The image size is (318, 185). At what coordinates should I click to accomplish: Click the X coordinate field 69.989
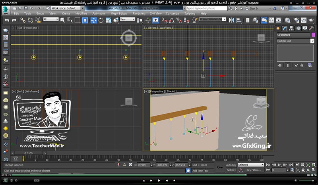(143, 165)
